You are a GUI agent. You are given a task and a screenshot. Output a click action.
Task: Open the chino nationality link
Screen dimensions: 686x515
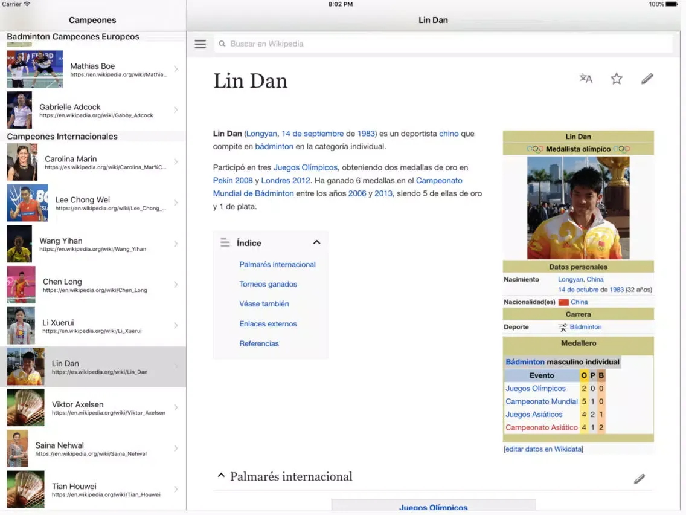(449, 134)
